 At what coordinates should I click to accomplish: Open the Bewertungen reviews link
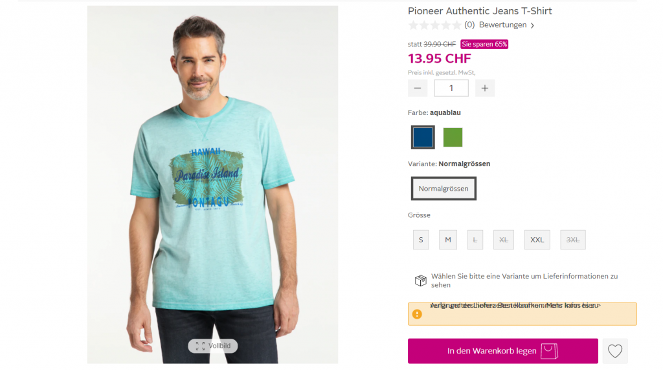[x=502, y=25]
